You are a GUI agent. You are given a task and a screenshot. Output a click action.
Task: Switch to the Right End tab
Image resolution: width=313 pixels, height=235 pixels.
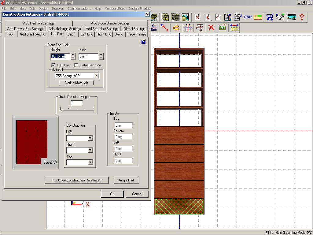104,34
